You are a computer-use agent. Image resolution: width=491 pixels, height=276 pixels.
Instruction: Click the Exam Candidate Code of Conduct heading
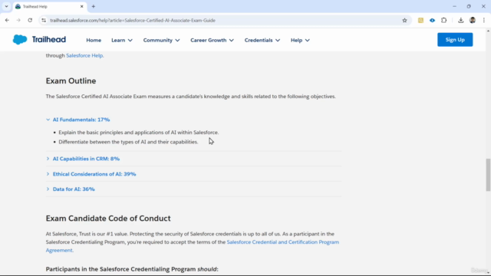[x=108, y=218]
